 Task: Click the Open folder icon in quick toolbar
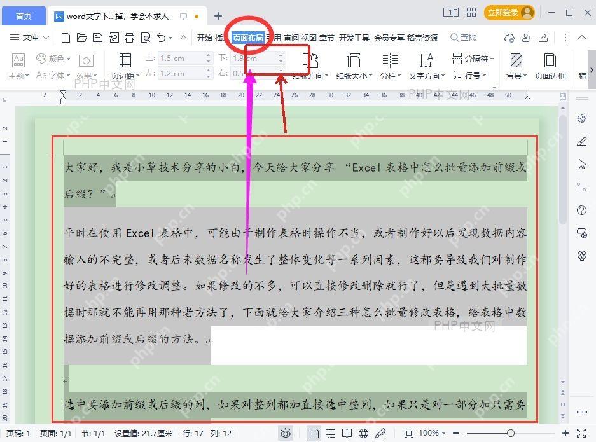[81, 38]
